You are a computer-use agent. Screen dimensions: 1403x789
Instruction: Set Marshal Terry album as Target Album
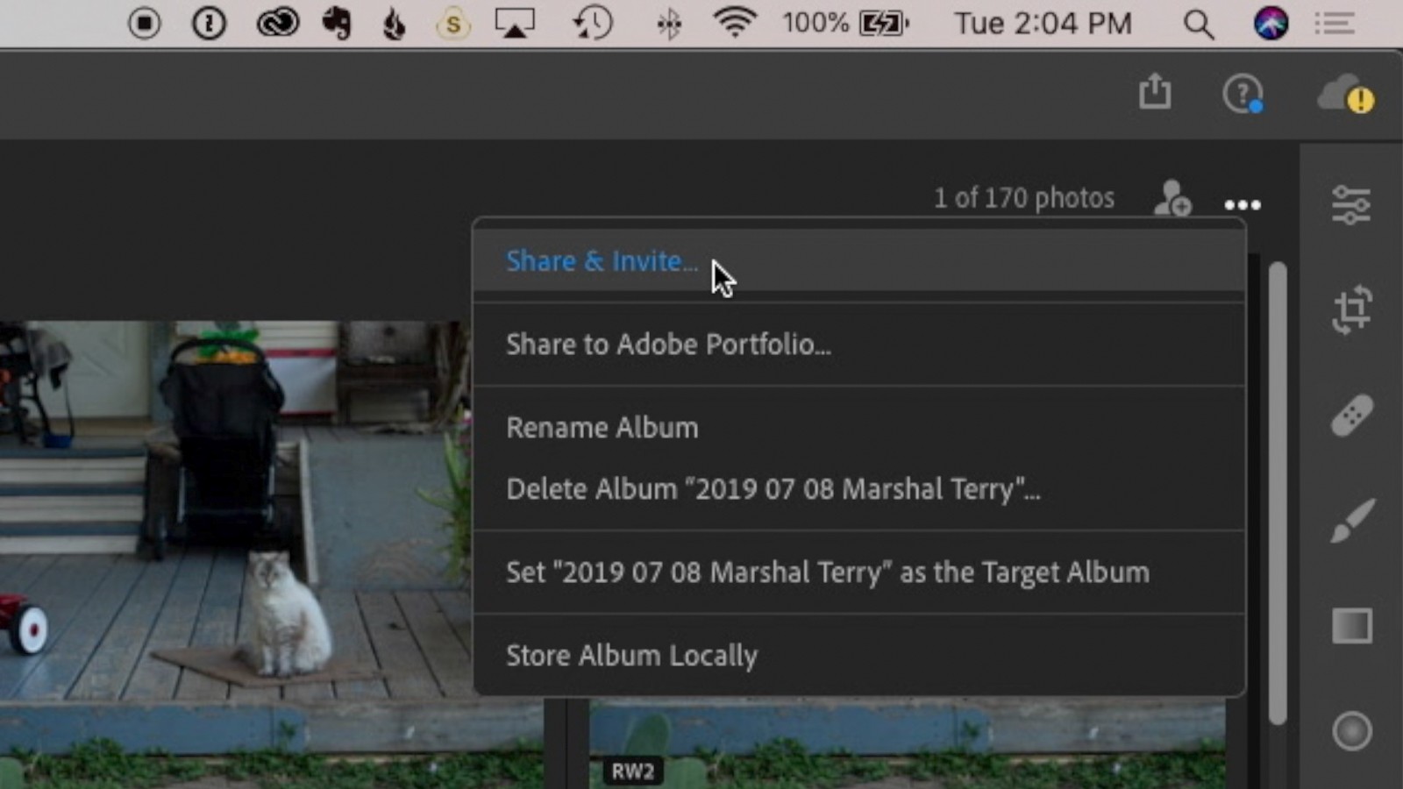pyautogui.click(x=827, y=572)
